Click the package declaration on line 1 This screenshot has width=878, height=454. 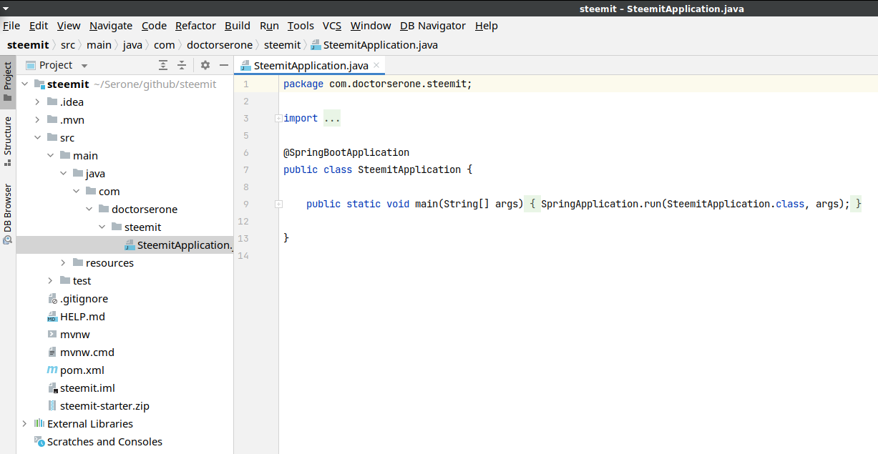click(x=378, y=84)
